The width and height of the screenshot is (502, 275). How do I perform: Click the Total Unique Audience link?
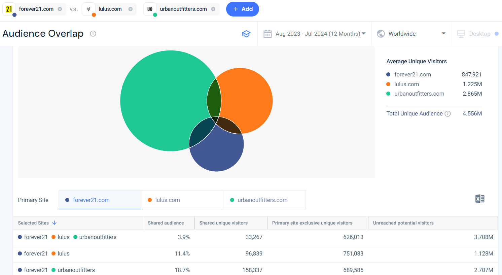tap(414, 114)
